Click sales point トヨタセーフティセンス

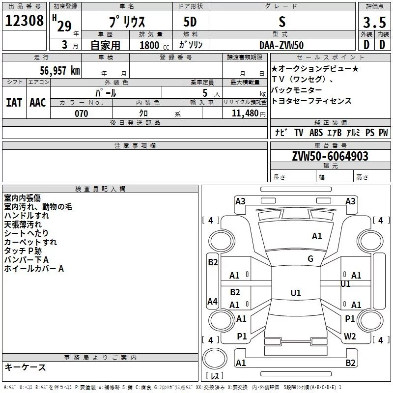pyautogui.click(x=311, y=101)
